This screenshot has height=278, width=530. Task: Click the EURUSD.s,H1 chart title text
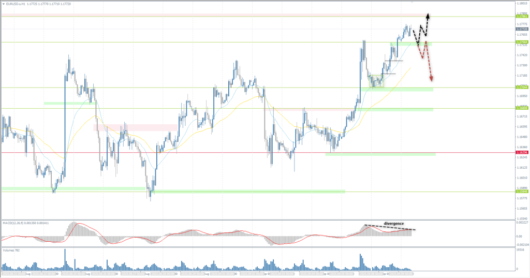click(x=16, y=5)
